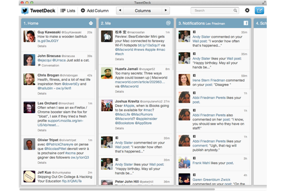
Task: Open Chris Brogan's avatar
Action: [30, 79]
